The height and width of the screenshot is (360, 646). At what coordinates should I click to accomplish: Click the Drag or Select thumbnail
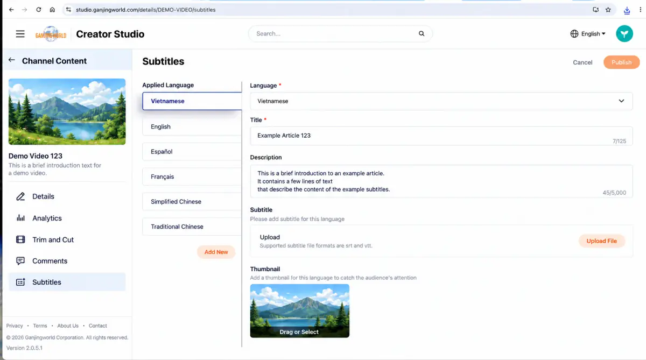pyautogui.click(x=300, y=310)
